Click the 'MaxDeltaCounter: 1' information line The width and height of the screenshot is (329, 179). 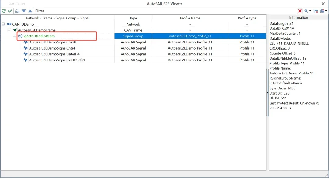click(x=285, y=33)
